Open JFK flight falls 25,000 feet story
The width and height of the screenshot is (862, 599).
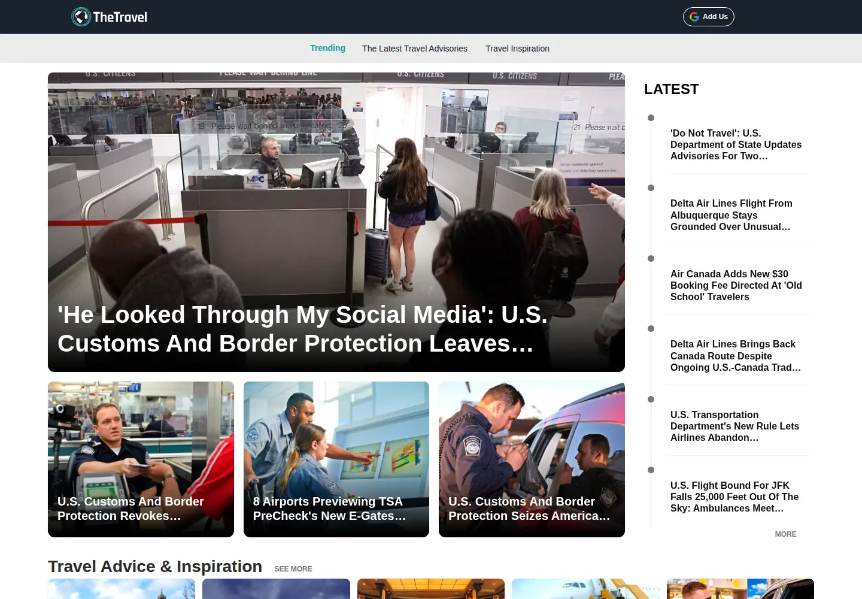click(734, 497)
